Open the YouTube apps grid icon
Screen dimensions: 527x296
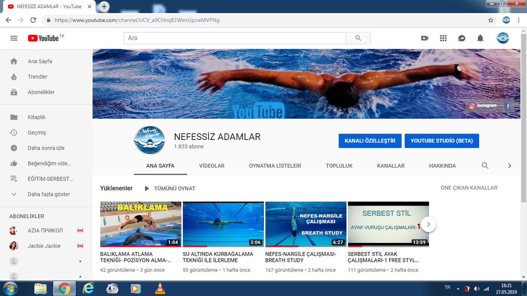click(x=443, y=38)
